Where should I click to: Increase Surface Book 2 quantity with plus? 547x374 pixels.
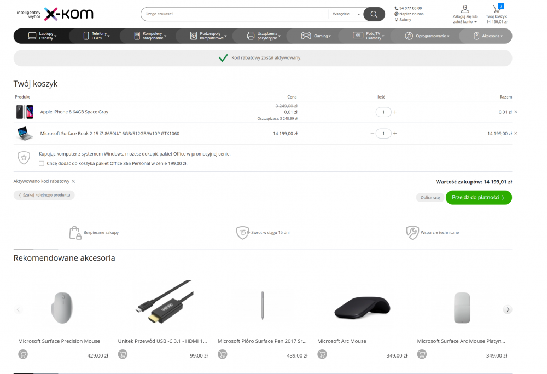click(x=395, y=134)
